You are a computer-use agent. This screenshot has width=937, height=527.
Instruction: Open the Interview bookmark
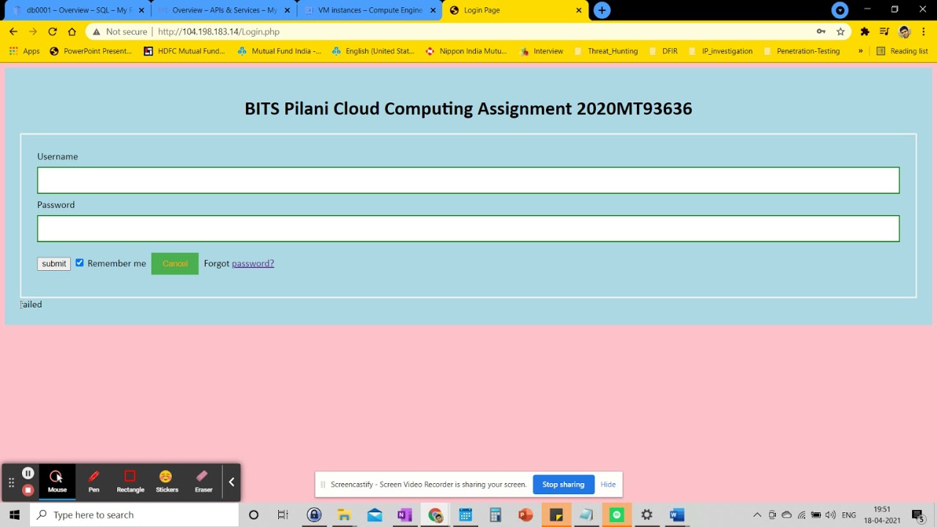[x=541, y=51]
